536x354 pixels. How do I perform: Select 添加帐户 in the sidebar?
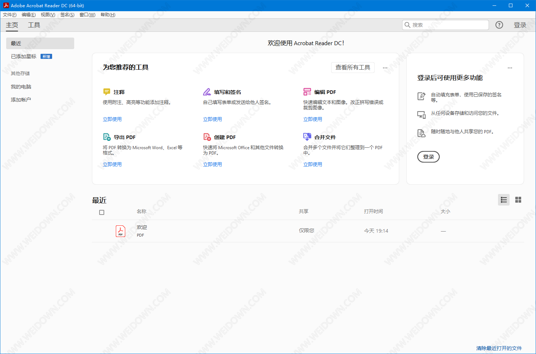click(21, 100)
